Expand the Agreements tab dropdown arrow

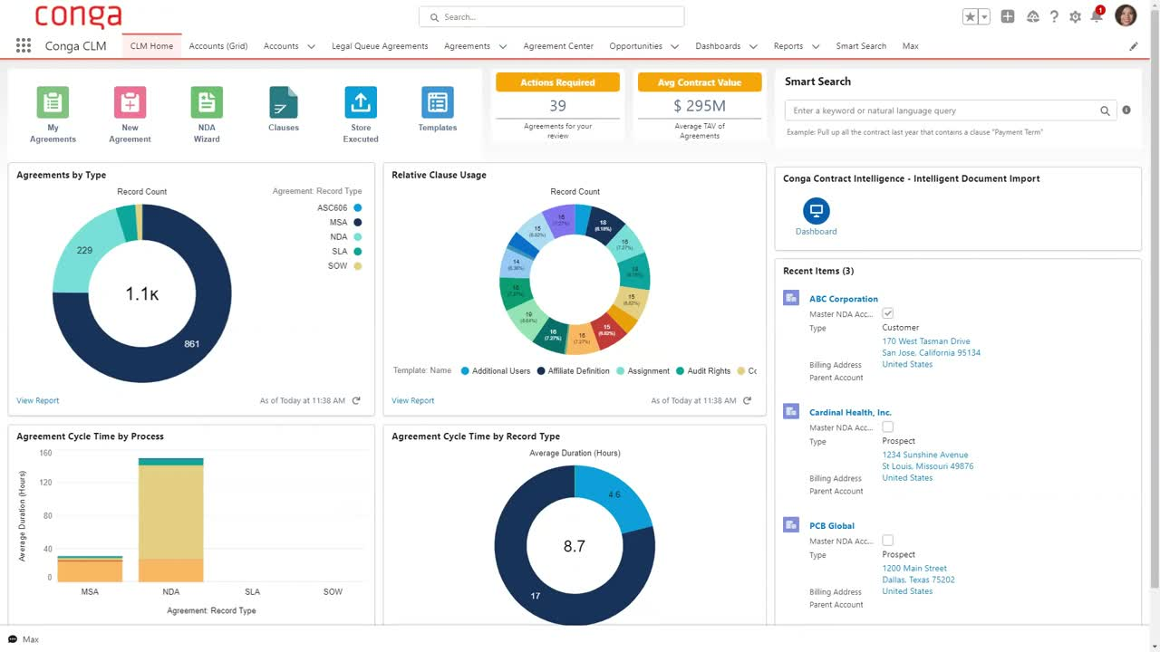(x=502, y=46)
